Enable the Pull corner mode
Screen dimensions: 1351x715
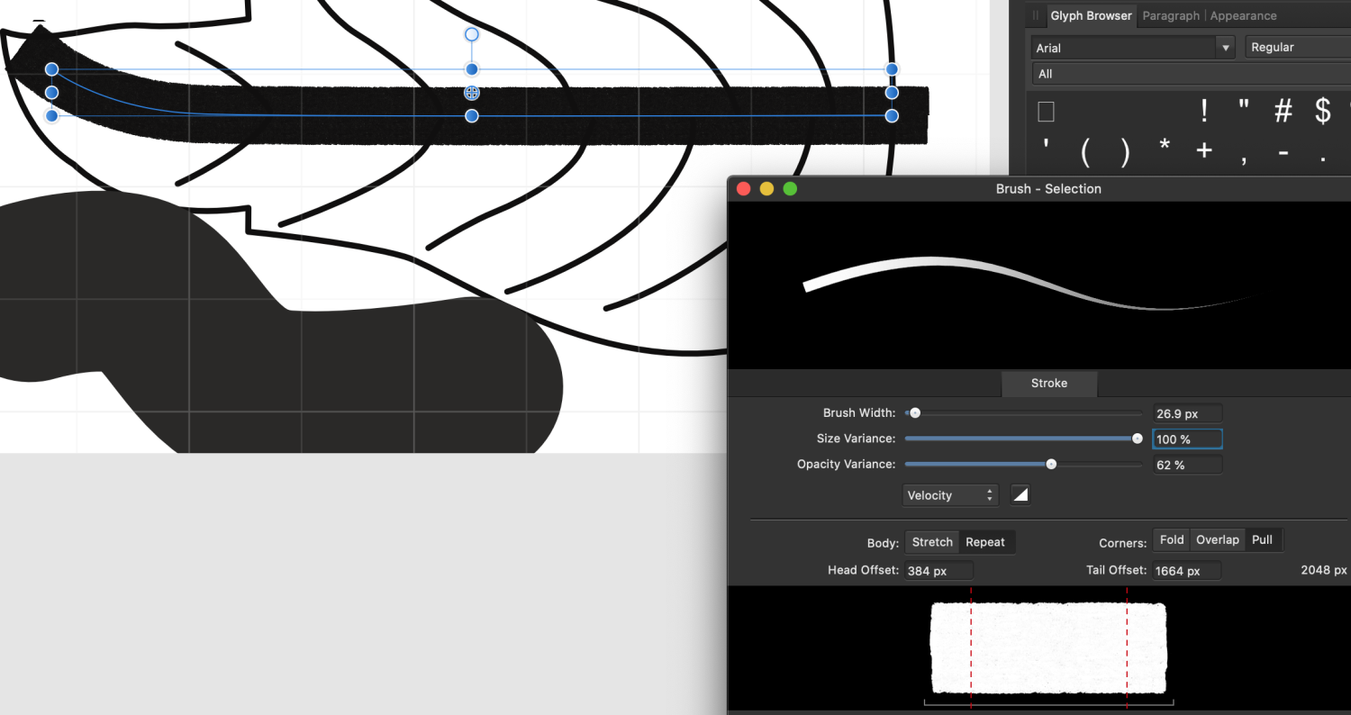tap(1262, 539)
